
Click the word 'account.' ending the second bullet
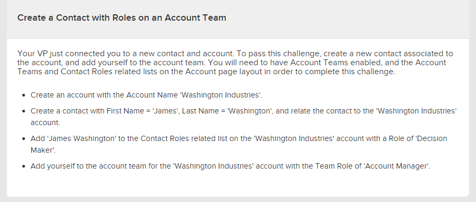pos(45,122)
